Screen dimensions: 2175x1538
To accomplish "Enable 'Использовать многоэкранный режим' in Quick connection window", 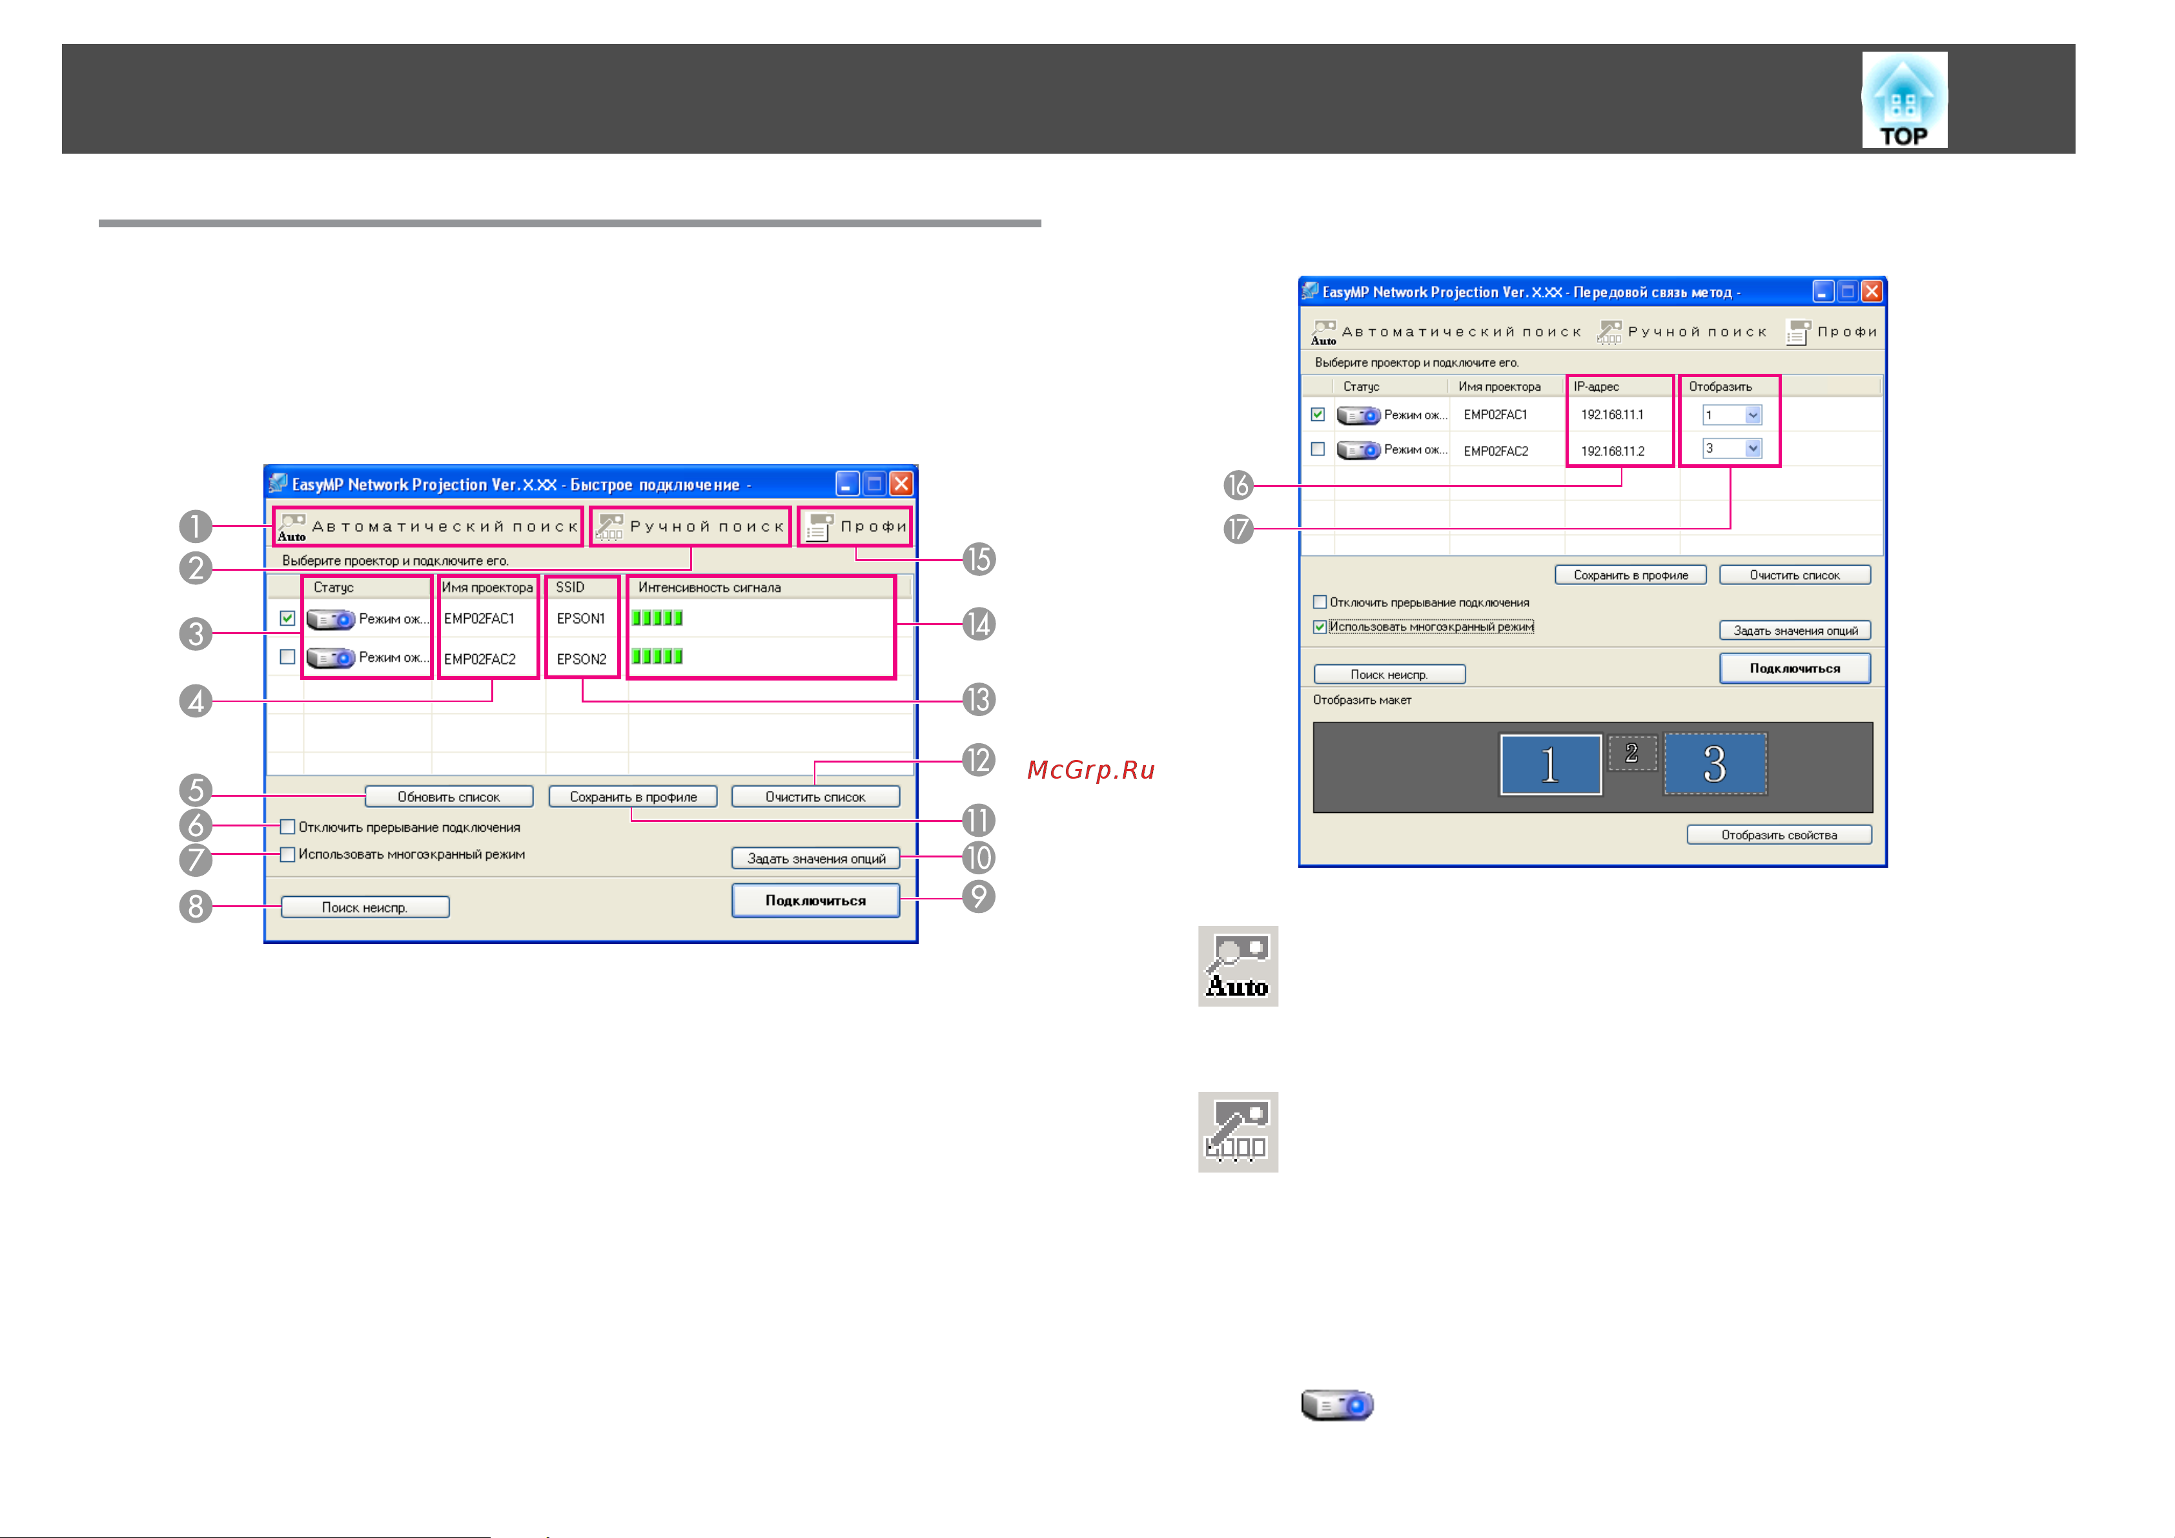I will tap(287, 855).
